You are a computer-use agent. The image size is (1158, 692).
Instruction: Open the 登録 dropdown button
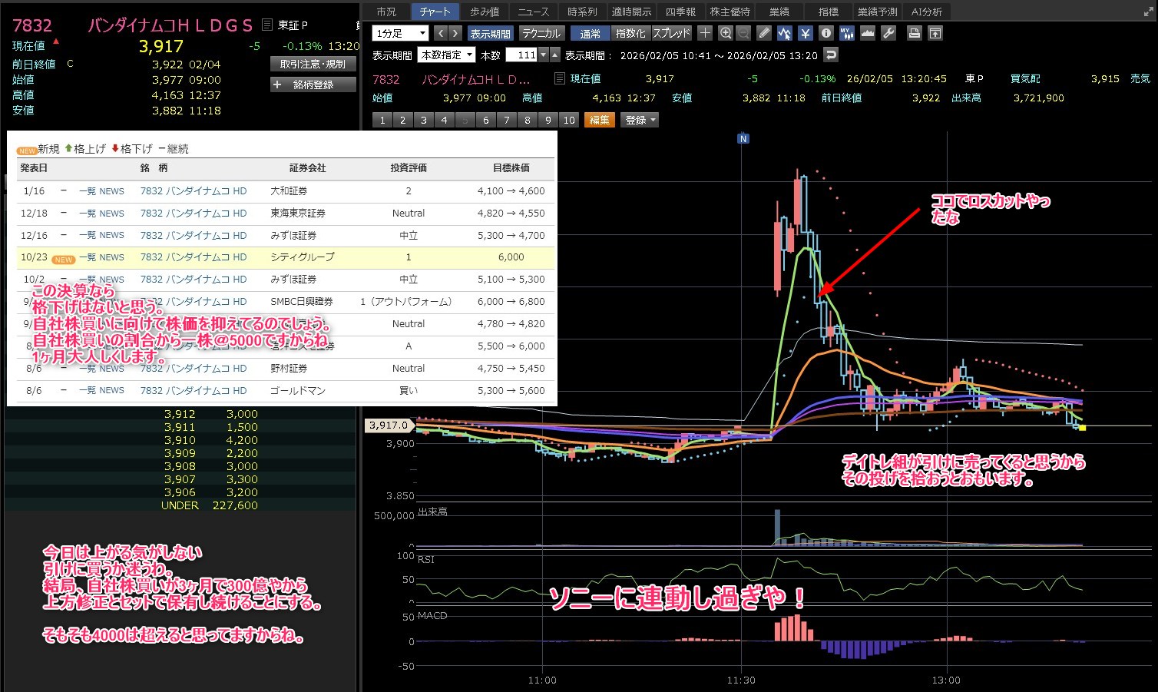tap(640, 120)
